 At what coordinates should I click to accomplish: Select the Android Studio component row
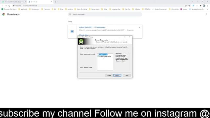pos(103,54)
